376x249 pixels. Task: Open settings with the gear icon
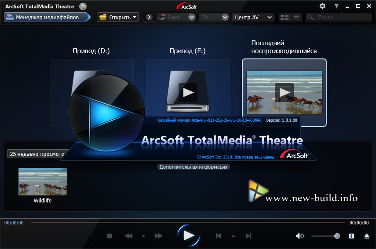[x=322, y=6]
